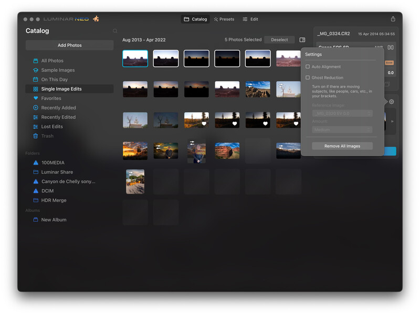Click Remove All Images button
The width and height of the screenshot is (420, 315).
click(342, 146)
